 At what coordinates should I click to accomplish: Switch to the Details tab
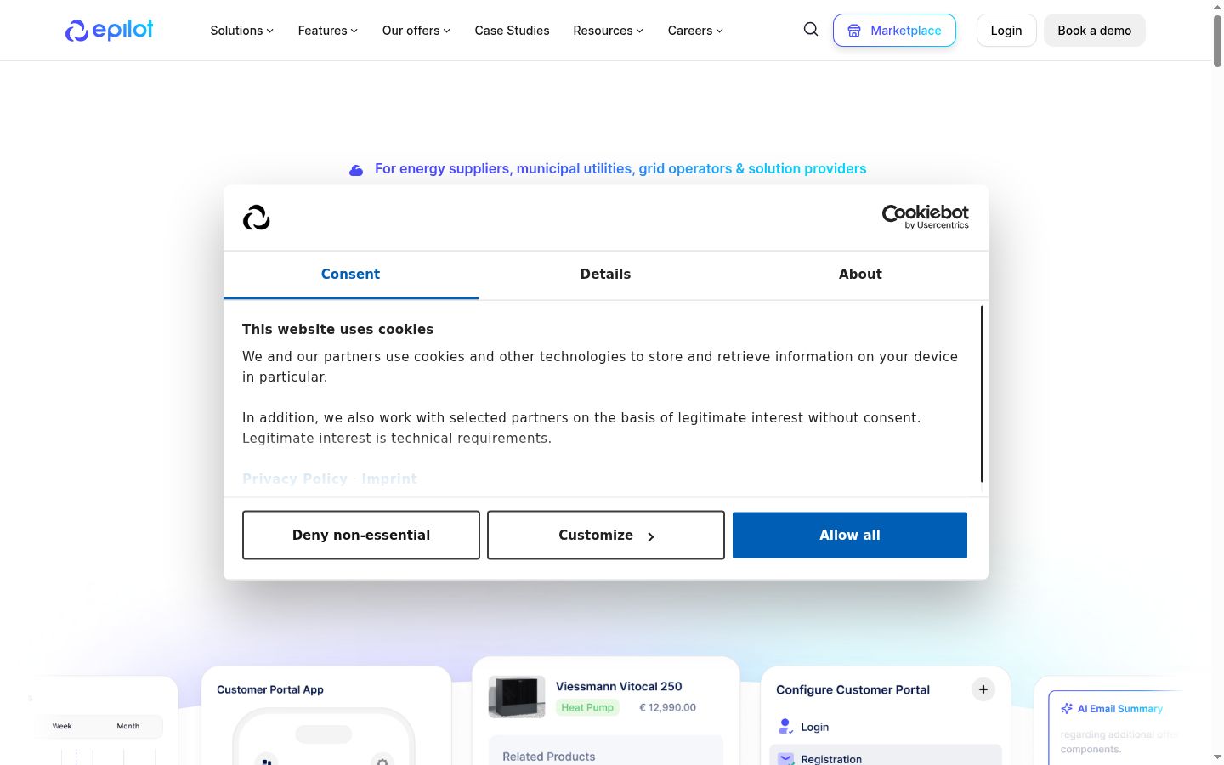tap(606, 275)
